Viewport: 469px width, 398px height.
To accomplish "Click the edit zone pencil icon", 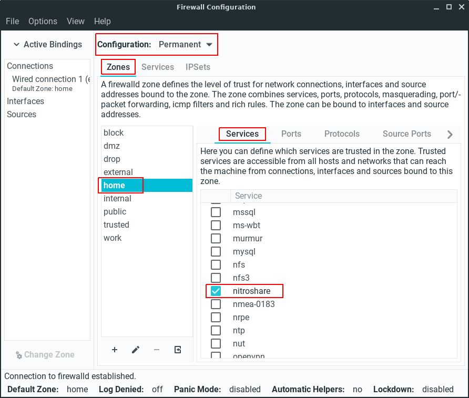I will 136,350.
